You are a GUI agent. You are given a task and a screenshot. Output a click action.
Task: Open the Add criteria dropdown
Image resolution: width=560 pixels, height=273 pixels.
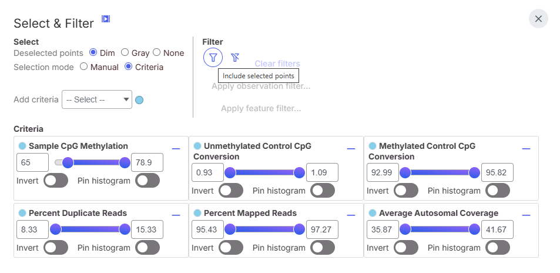coord(97,100)
